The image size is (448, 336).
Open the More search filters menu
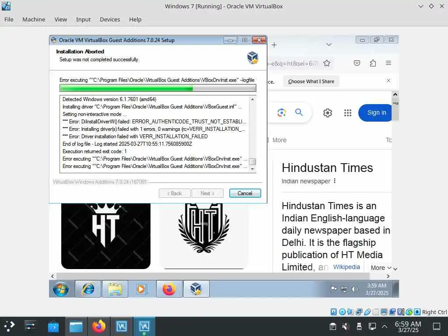click(x=277, y=140)
